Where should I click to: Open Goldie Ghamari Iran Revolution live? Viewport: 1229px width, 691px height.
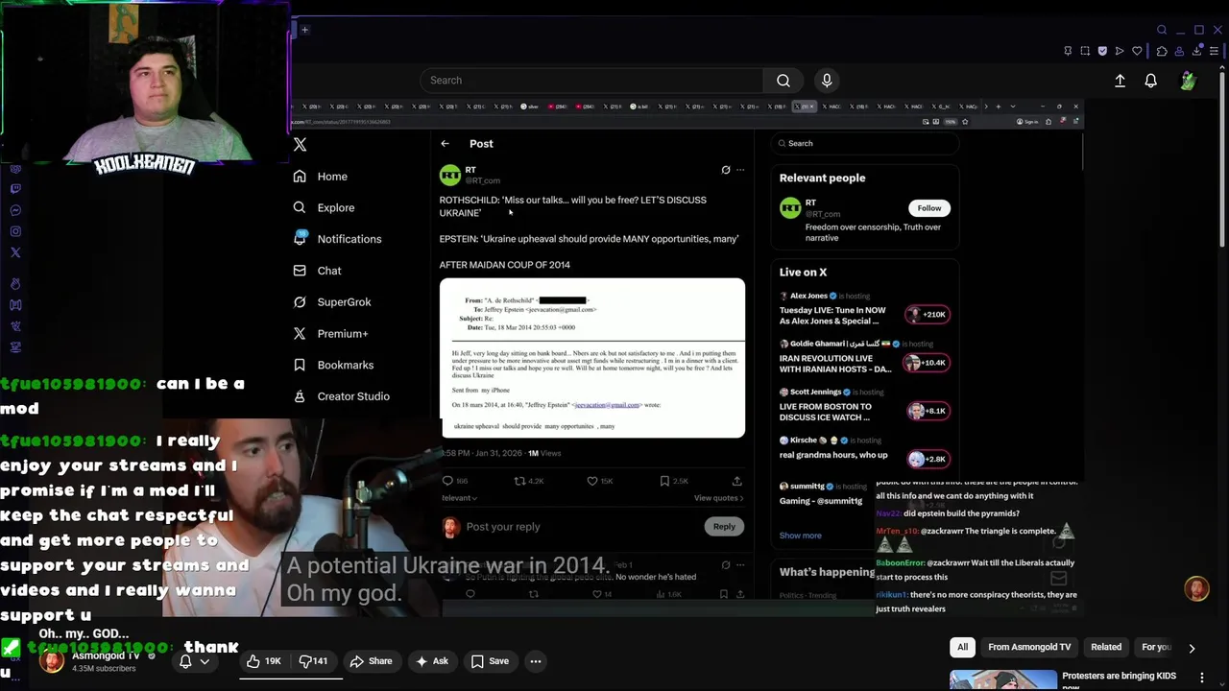tap(864, 357)
